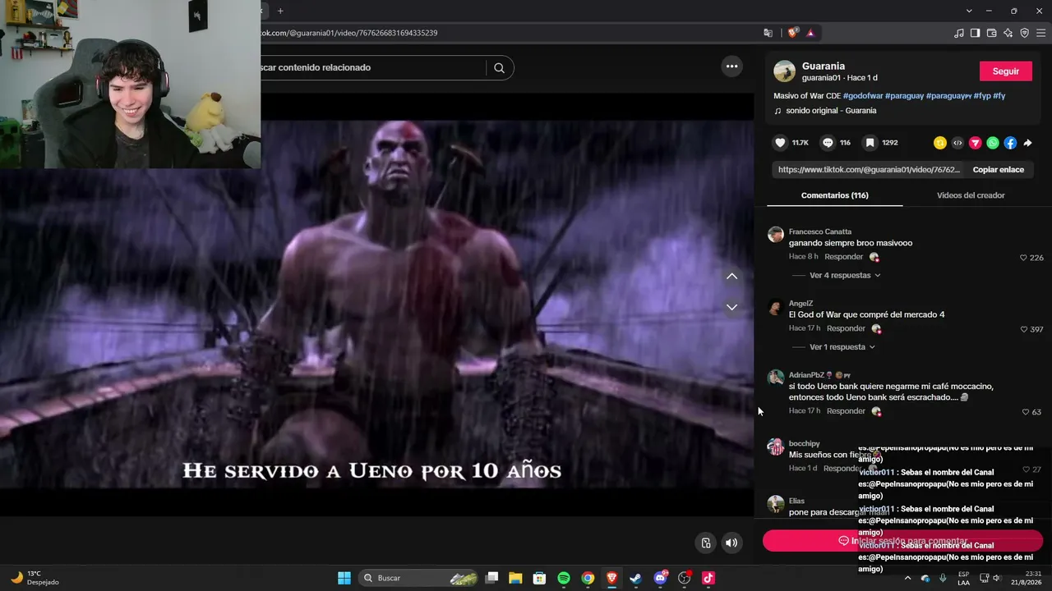Click the browser address bar URL
Screen dimensions: 1052x591
(349, 33)
